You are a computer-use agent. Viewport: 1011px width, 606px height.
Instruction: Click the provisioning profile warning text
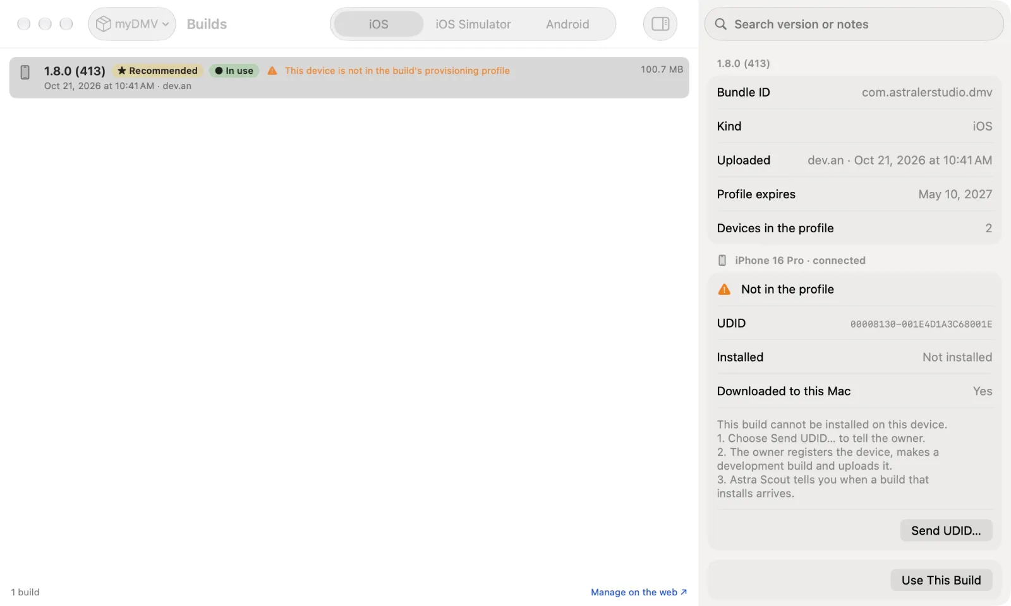pyautogui.click(x=397, y=71)
